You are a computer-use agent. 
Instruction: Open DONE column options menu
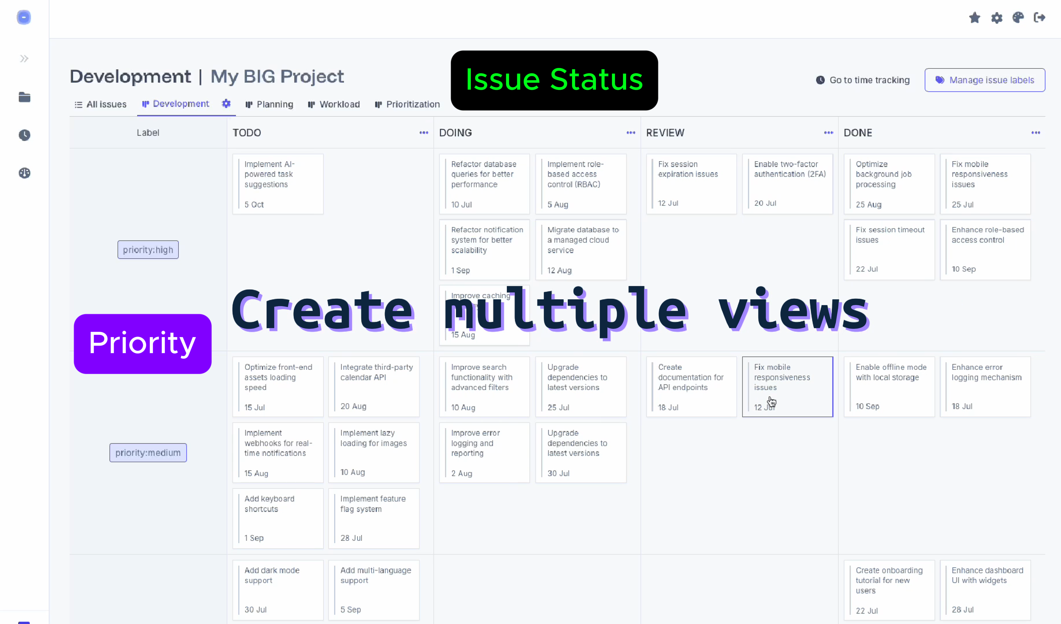[1036, 133]
